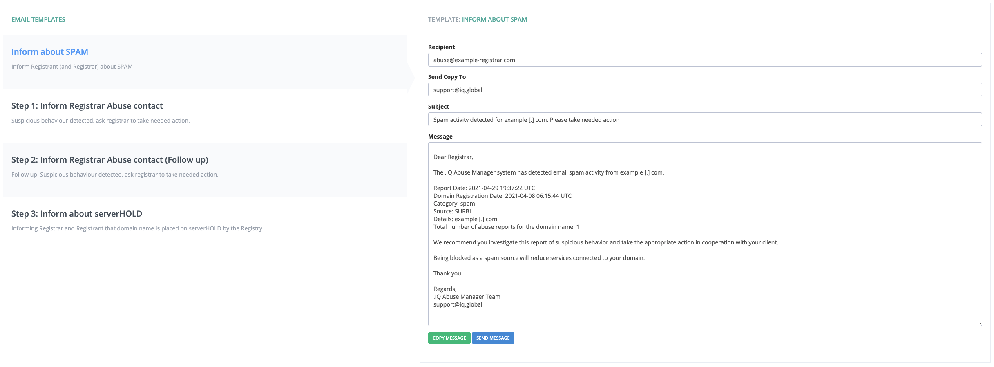Click the Subject label
Viewport: 994px width, 367px height.
tap(438, 107)
